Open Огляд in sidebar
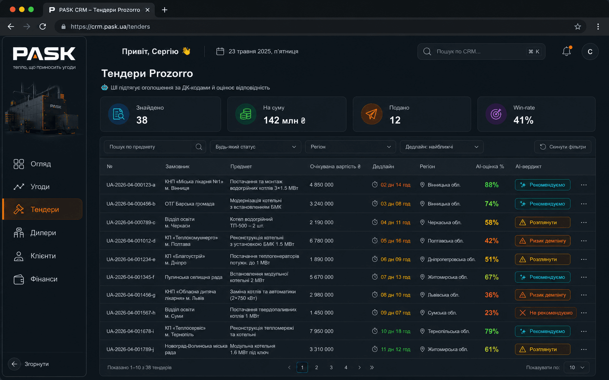Viewport: 609px width, 380px height. pyautogui.click(x=42, y=164)
